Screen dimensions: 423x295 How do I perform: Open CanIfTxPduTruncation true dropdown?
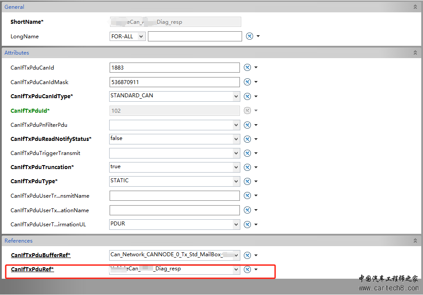[236, 167]
